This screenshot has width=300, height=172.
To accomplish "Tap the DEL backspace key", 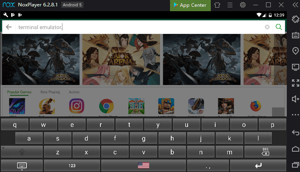I will click(x=265, y=152).
